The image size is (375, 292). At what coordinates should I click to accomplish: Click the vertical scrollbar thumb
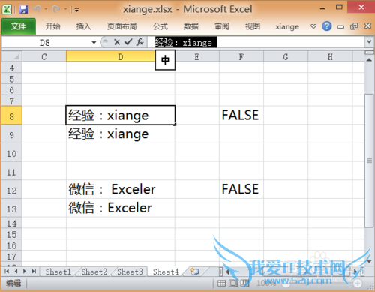point(369,161)
